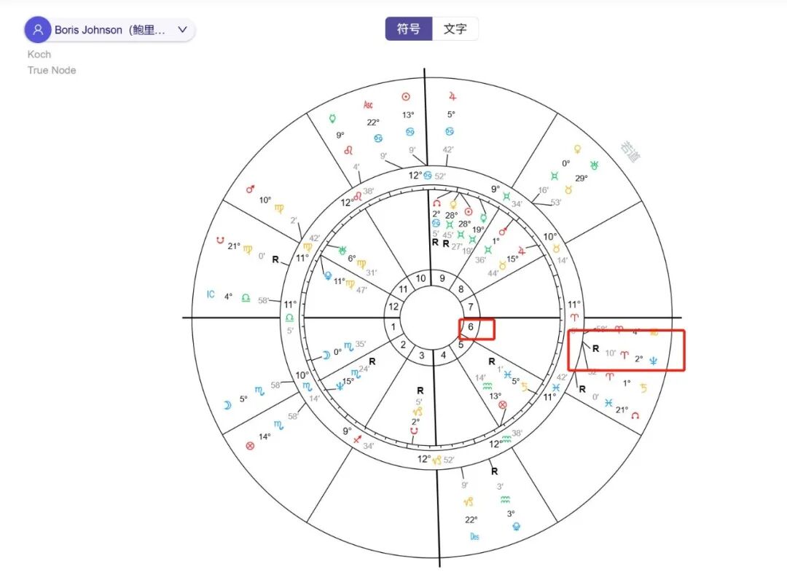
Task: Click the Neptune glyph inside the red box
Action: [653, 361]
